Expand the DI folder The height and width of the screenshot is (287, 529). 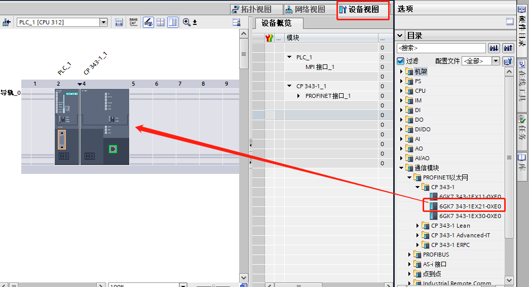401,110
